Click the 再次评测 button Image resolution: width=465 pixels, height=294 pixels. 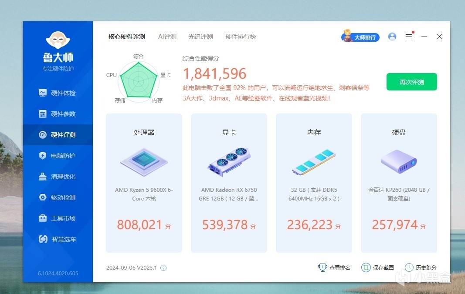click(412, 82)
